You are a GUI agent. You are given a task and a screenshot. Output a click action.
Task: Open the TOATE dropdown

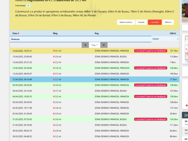(x=165, y=39)
